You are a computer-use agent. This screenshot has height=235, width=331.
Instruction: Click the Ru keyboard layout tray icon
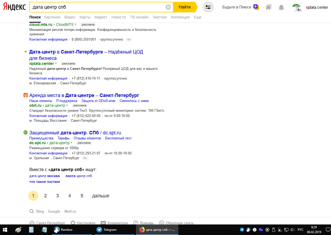coord(261,230)
